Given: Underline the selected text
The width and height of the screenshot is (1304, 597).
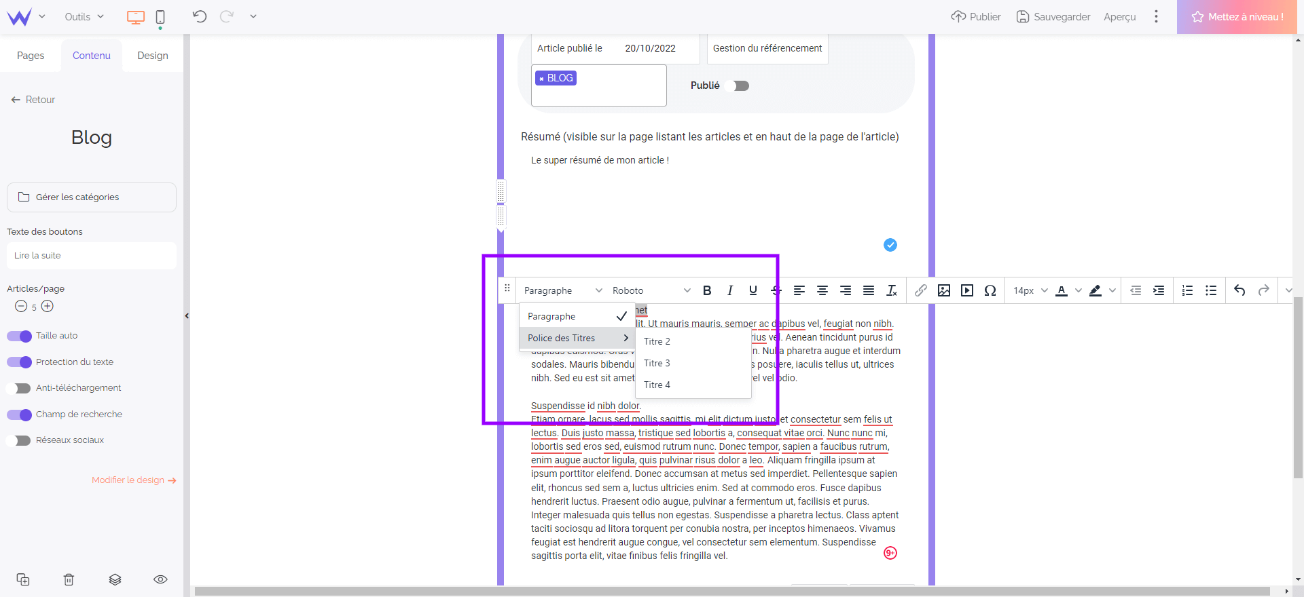Looking at the screenshot, I should [753, 290].
